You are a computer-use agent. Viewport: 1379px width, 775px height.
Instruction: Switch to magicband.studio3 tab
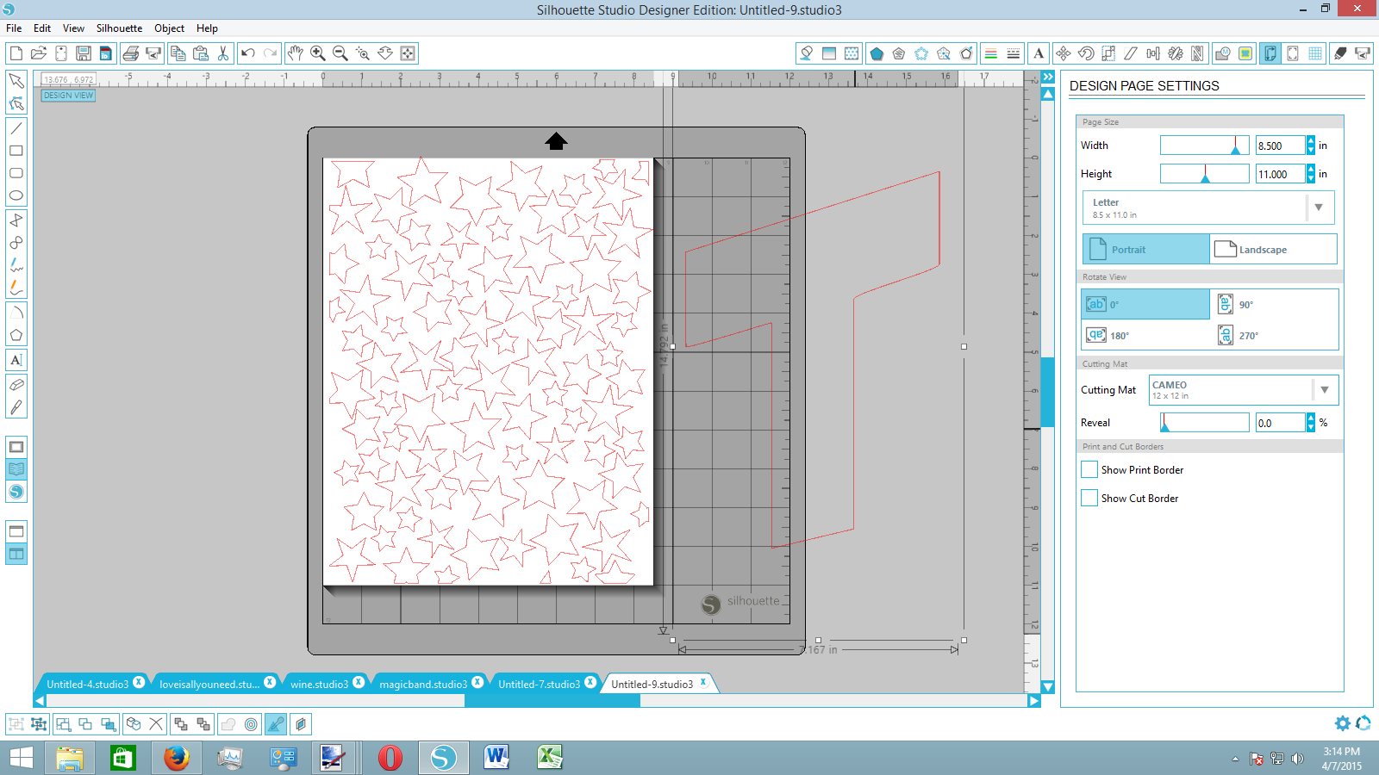click(x=423, y=684)
